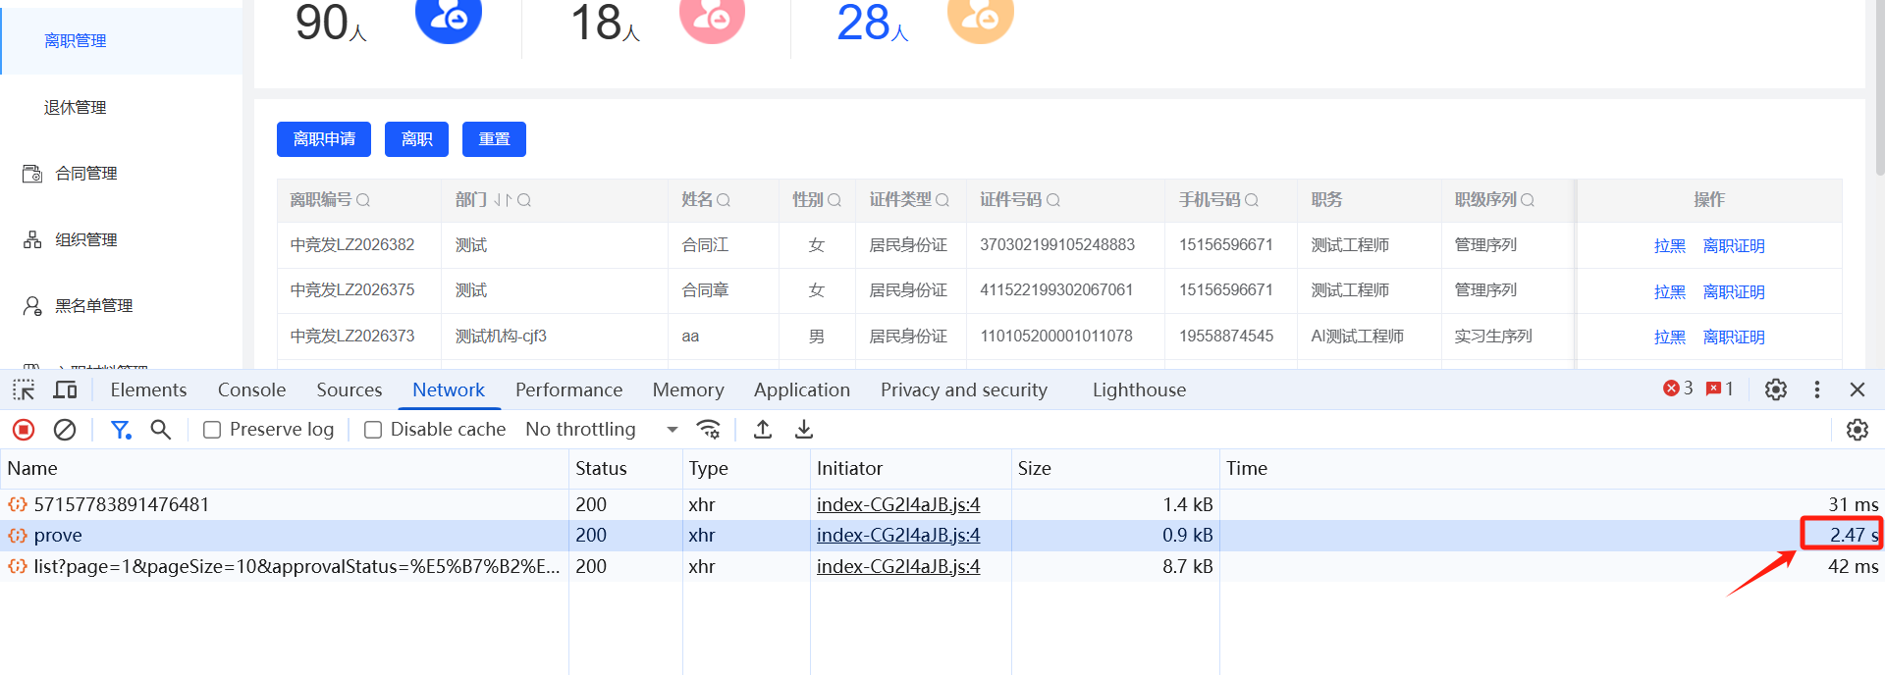
Task: Enable the Preserve log checkbox
Action: [x=212, y=430]
